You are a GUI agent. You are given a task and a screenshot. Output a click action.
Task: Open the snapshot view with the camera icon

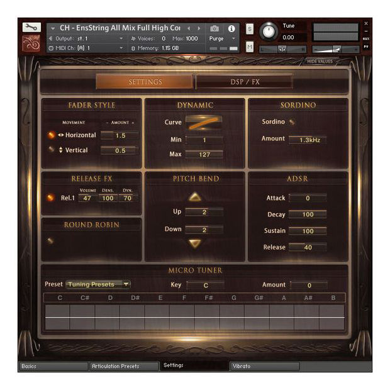(x=214, y=28)
